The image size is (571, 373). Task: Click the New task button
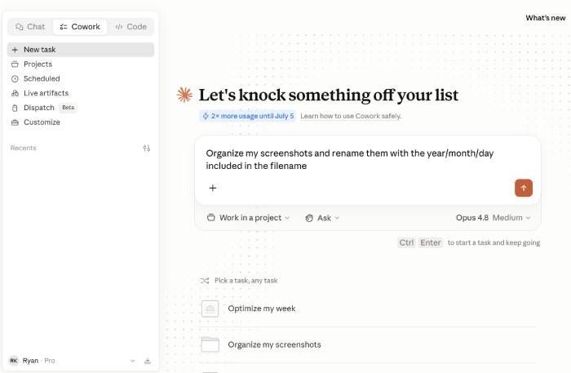81,50
